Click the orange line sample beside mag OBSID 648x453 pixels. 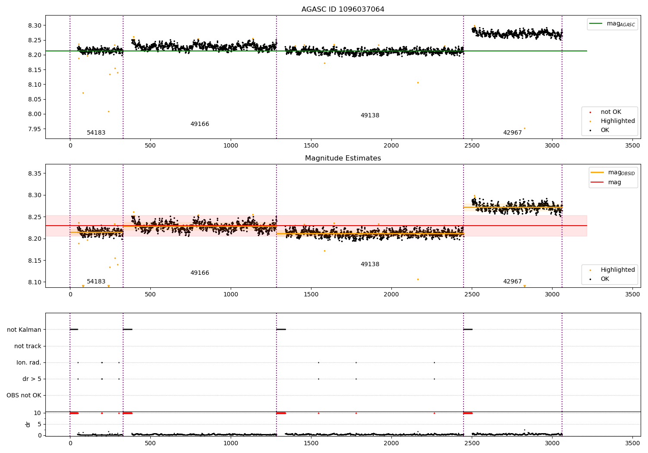(x=597, y=173)
